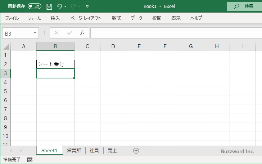
Task: Expand the Name Box dropdown arrow
Action: pyautogui.click(x=35, y=33)
